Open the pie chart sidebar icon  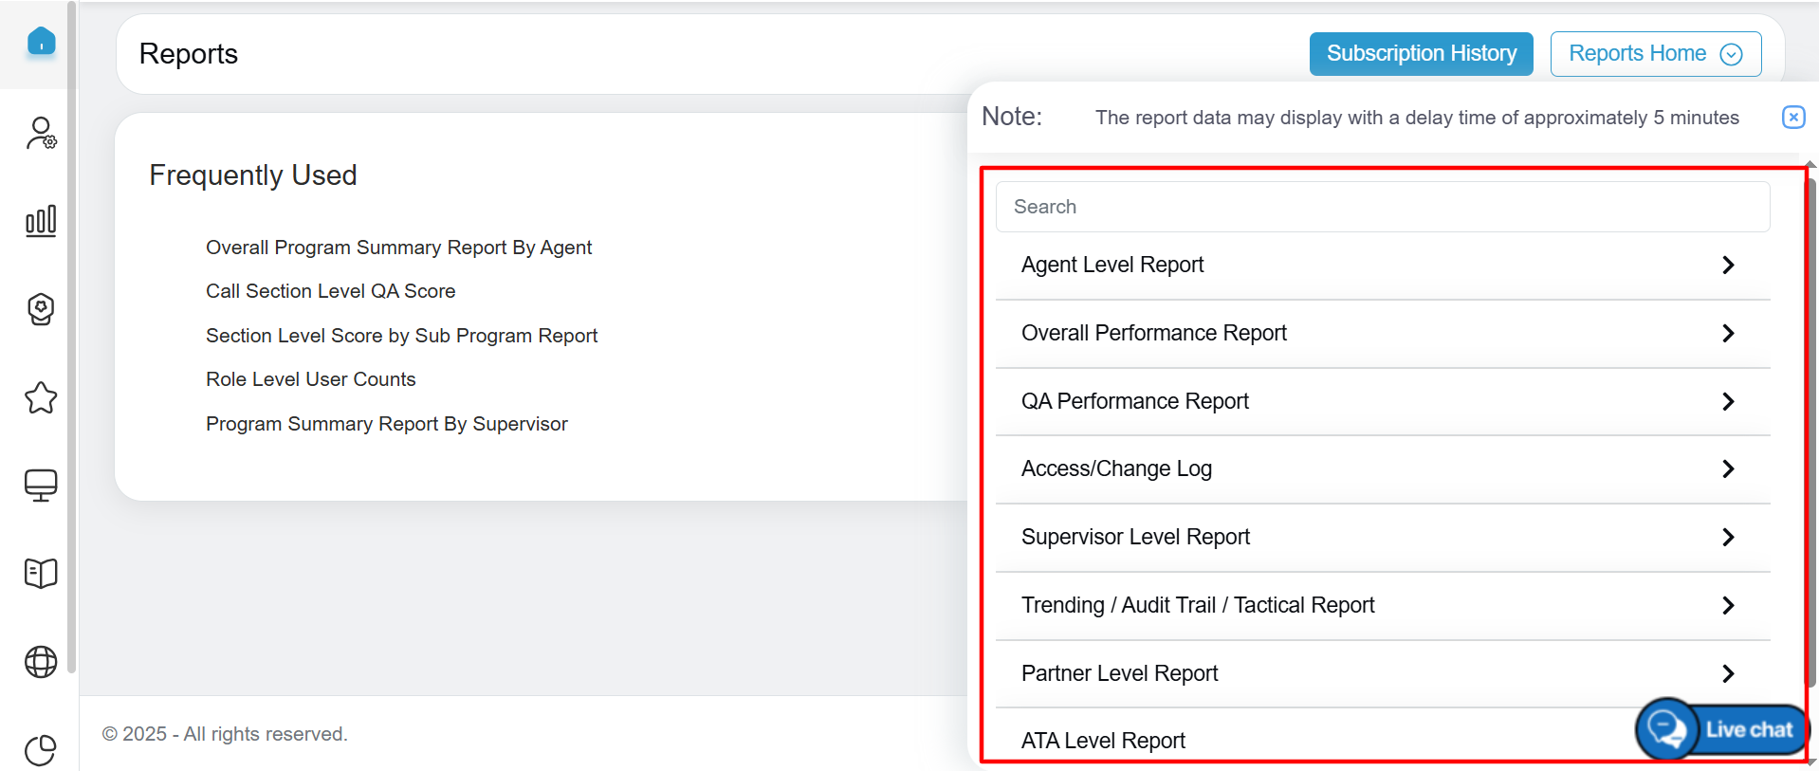pyautogui.click(x=41, y=749)
